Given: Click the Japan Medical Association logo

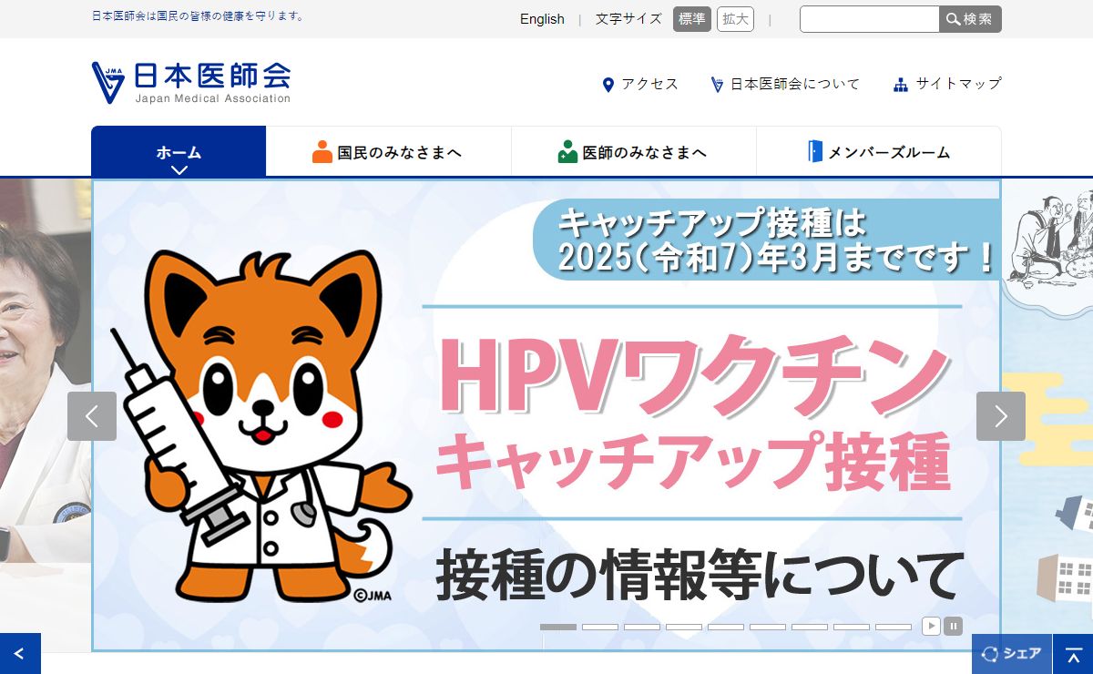Looking at the screenshot, I should (191, 83).
